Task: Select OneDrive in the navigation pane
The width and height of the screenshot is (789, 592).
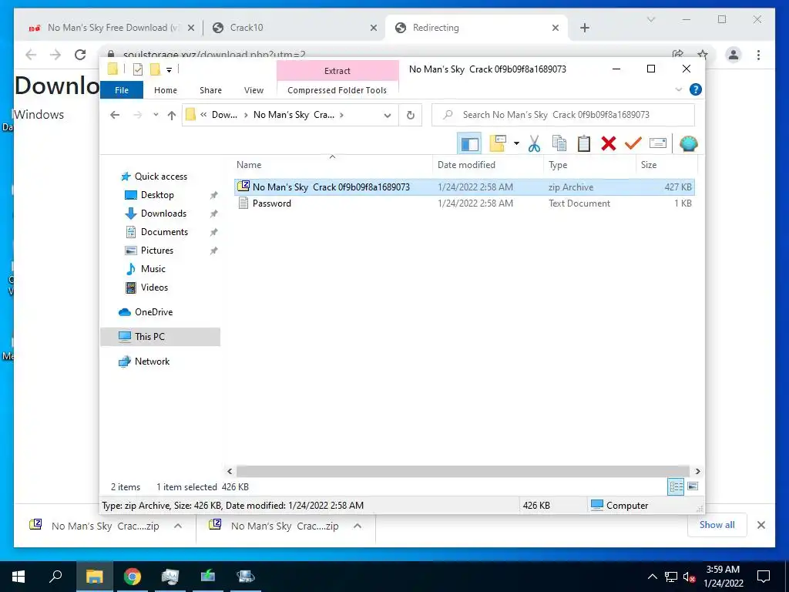Action: point(153,312)
